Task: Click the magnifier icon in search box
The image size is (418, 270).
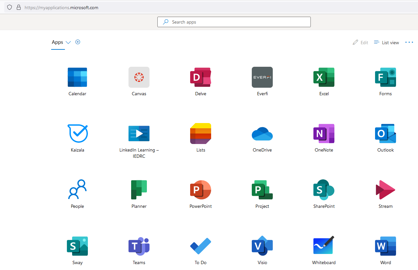Action: 166,22
